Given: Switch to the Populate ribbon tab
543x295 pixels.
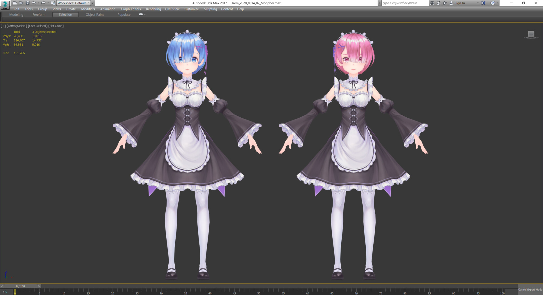Looking at the screenshot, I should pos(124,15).
